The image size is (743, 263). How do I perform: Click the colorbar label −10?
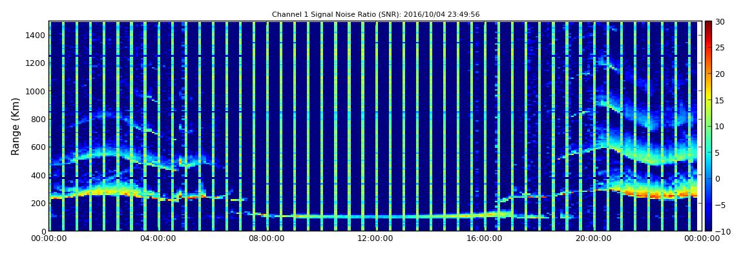tap(722, 231)
